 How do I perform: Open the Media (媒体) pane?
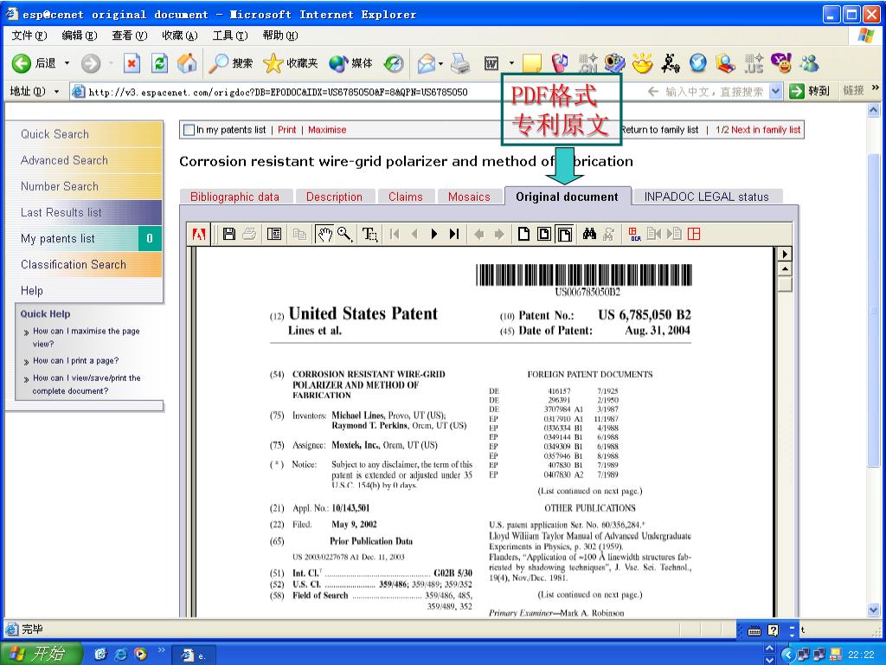(x=351, y=63)
